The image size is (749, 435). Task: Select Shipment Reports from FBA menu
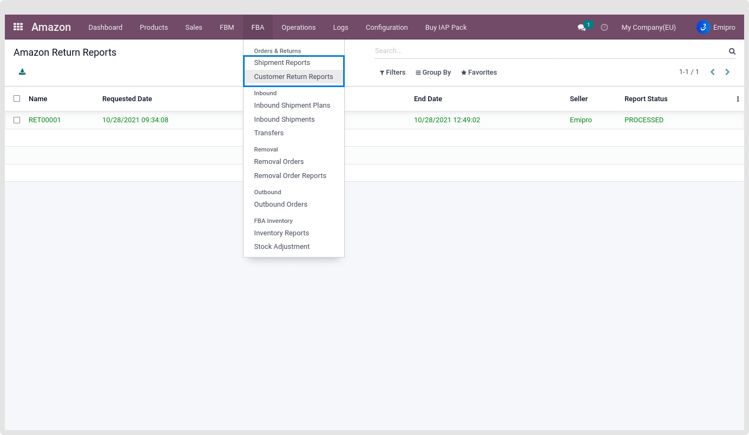[x=282, y=63]
